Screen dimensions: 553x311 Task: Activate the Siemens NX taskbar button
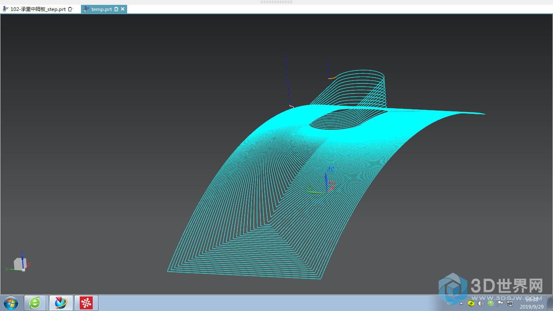61,302
